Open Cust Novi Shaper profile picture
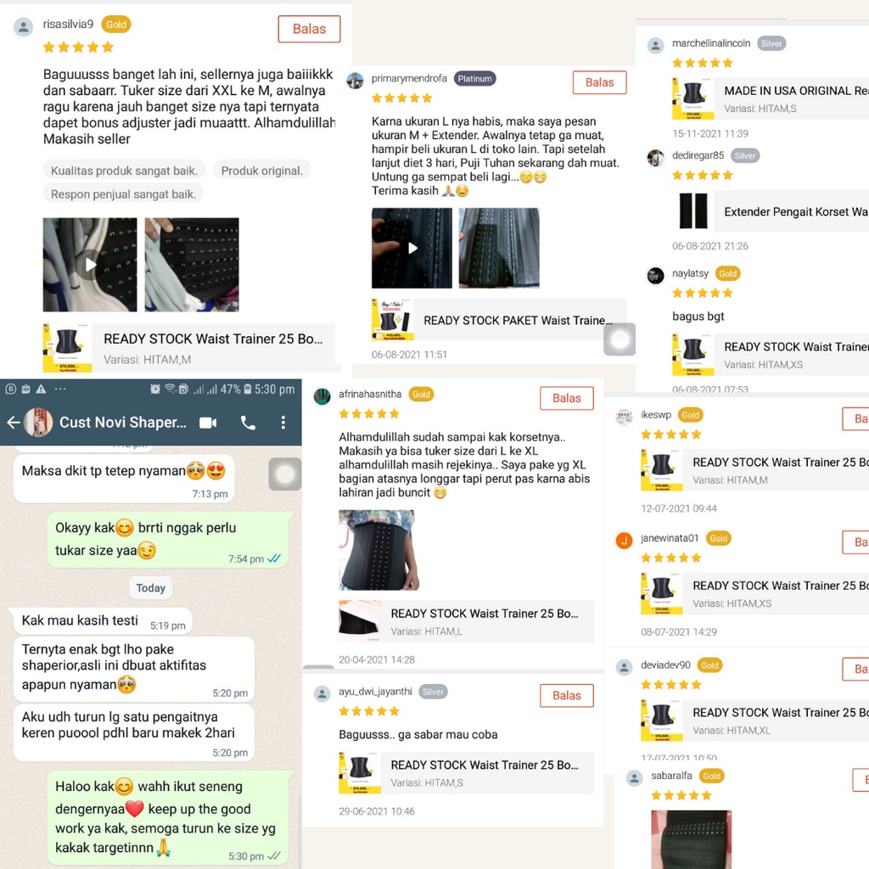869x869 pixels. [38, 423]
